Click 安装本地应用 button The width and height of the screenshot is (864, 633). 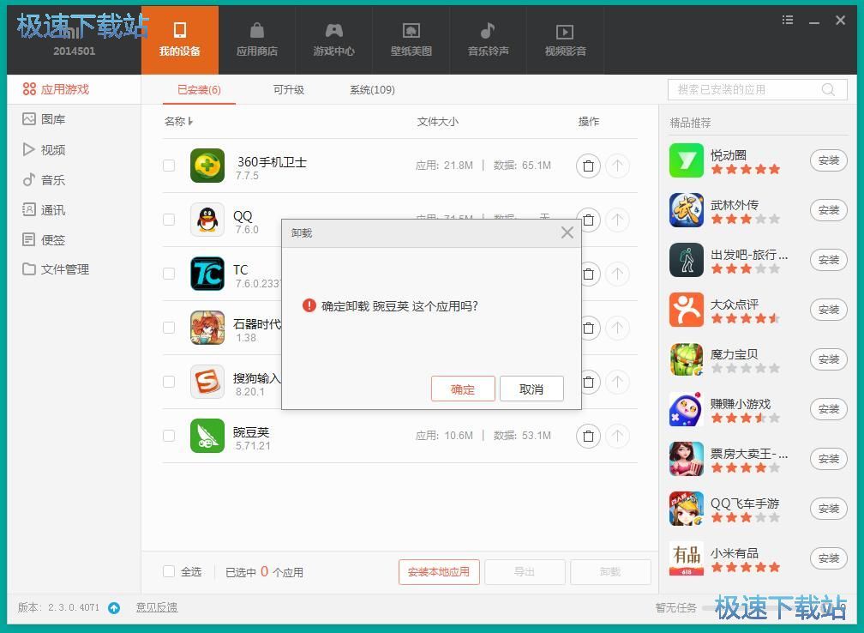439,572
